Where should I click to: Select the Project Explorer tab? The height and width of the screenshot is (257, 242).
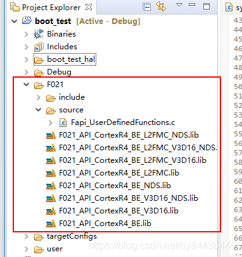pyautogui.click(x=51, y=8)
